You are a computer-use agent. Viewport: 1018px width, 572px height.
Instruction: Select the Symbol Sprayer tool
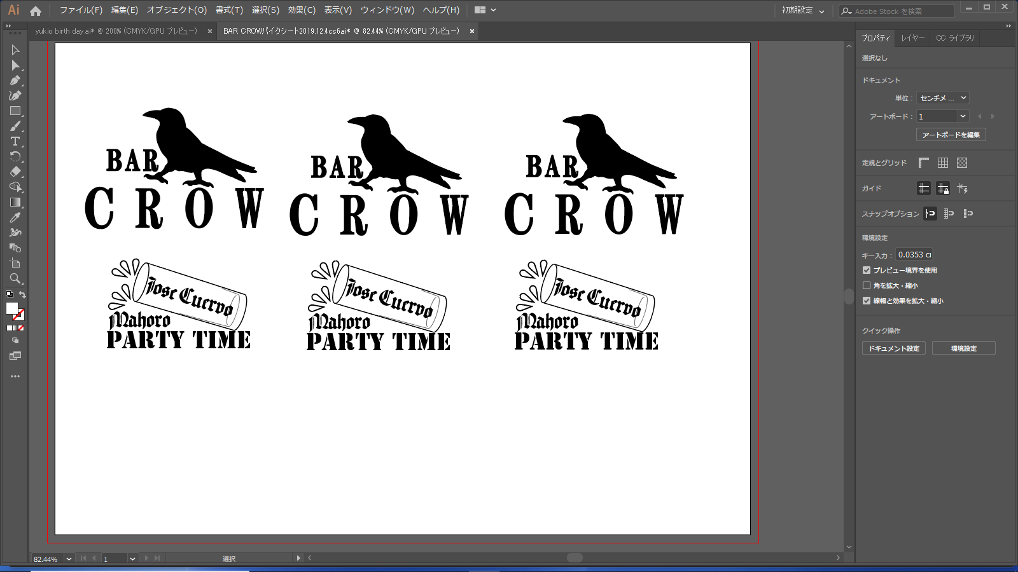[x=15, y=233]
